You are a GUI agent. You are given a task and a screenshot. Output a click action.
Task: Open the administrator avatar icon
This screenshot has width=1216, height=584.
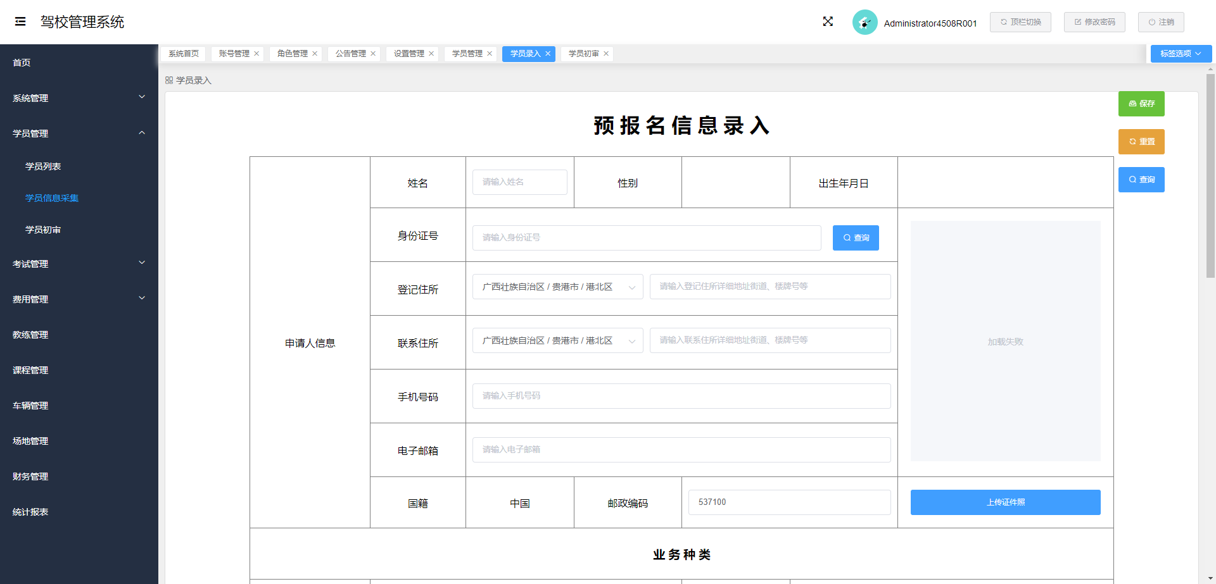(864, 22)
